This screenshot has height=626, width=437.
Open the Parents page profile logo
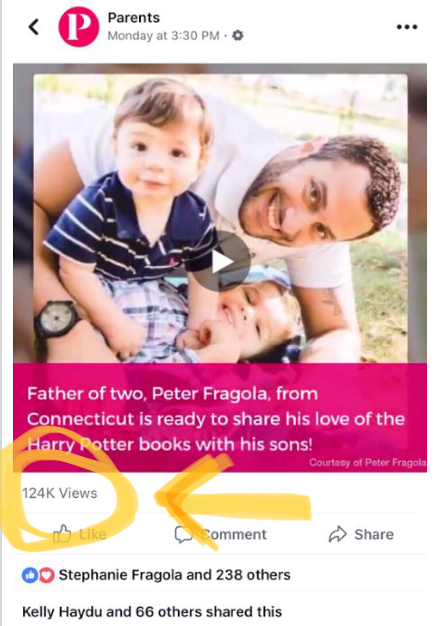78,27
